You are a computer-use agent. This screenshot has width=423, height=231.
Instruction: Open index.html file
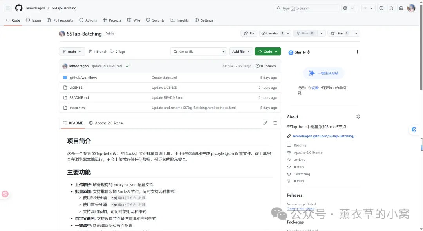tap(78, 108)
